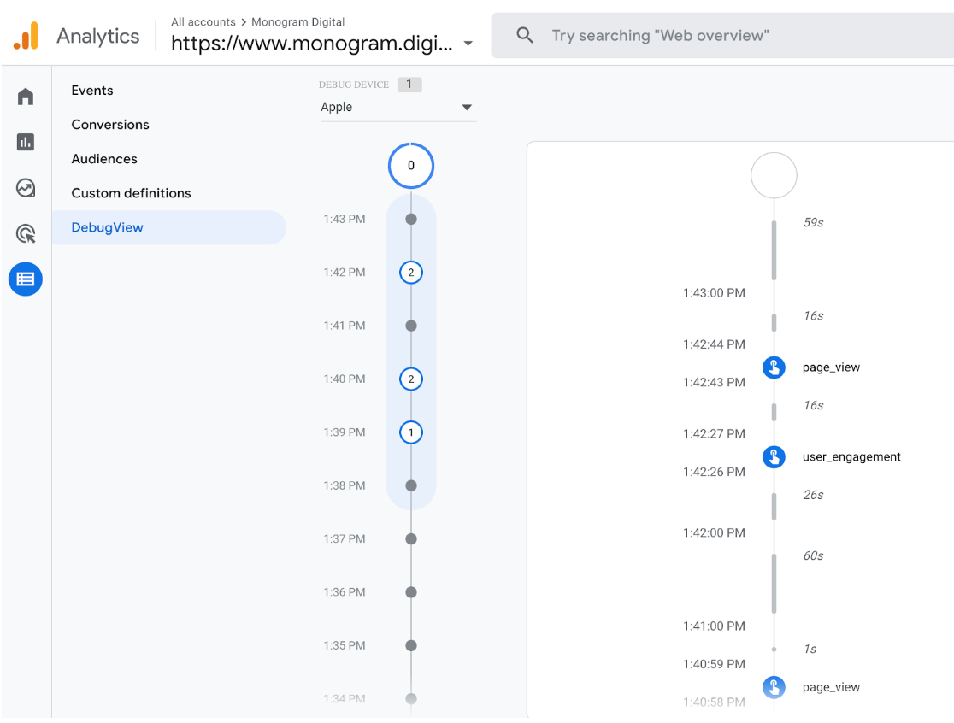Select the 1:39 PM marker with one event

point(411,432)
